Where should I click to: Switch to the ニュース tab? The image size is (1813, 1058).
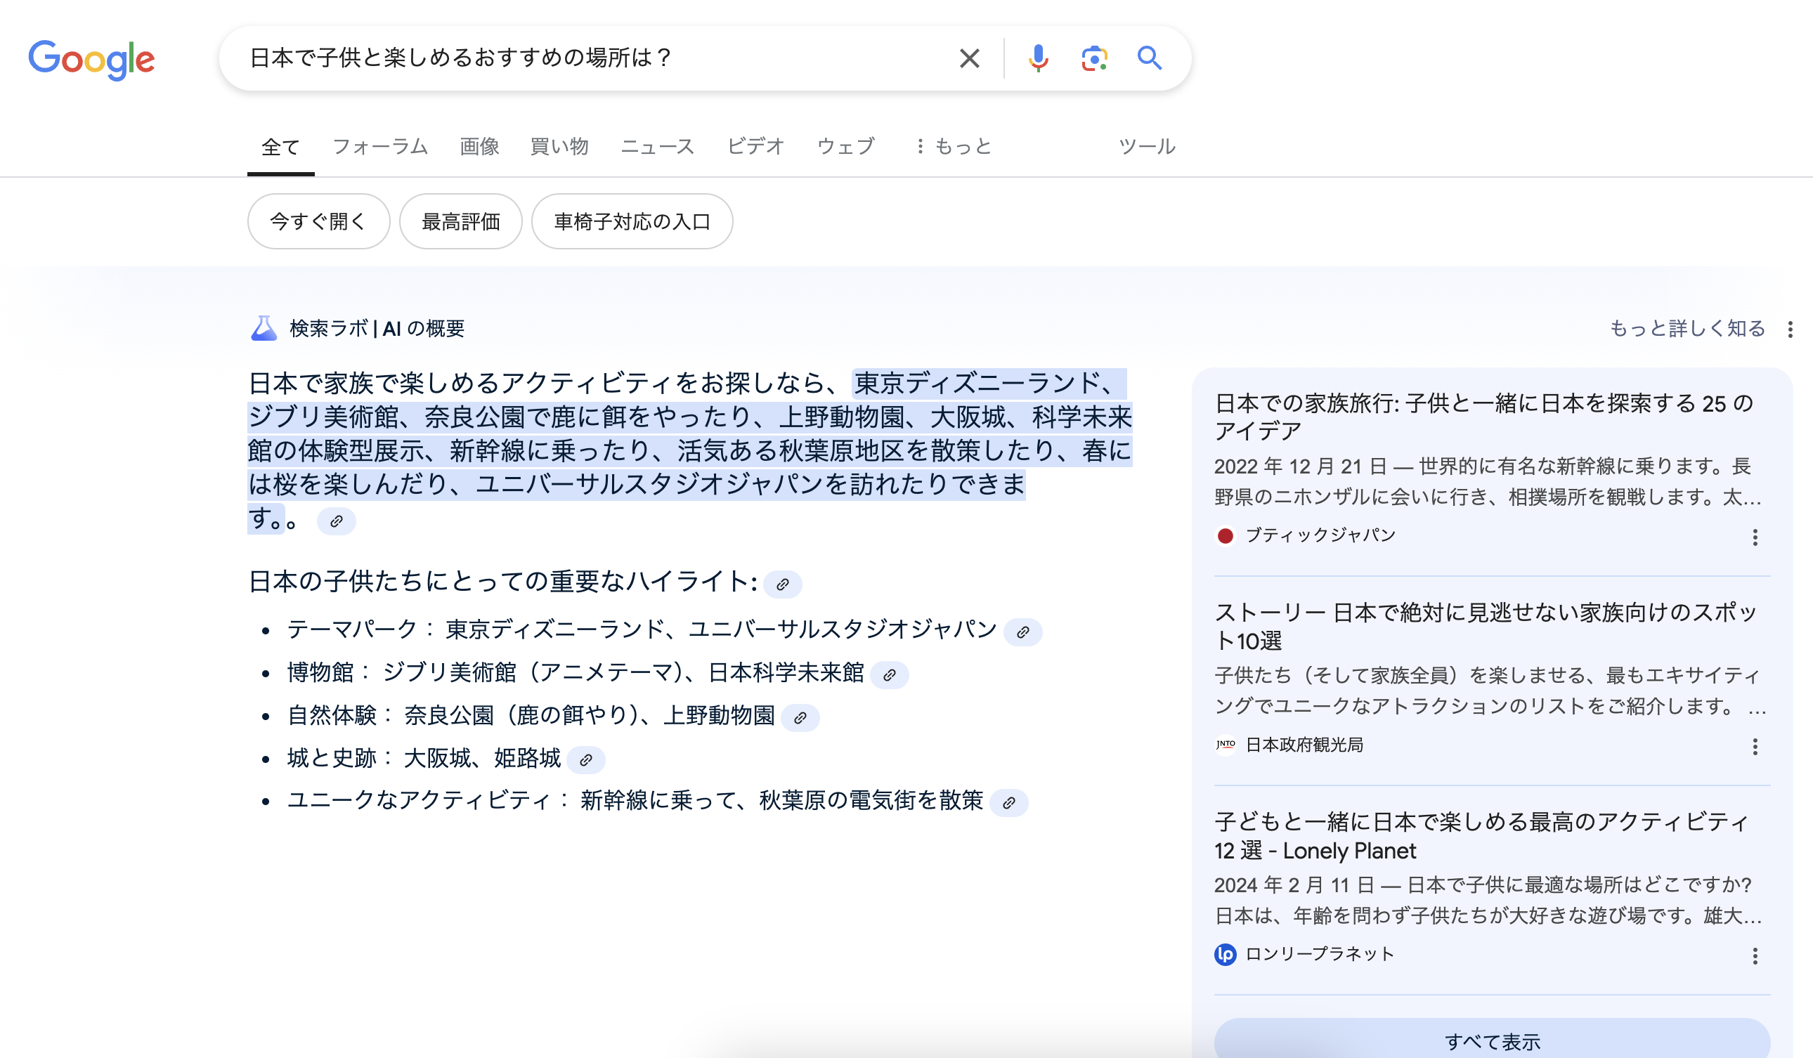[657, 146]
